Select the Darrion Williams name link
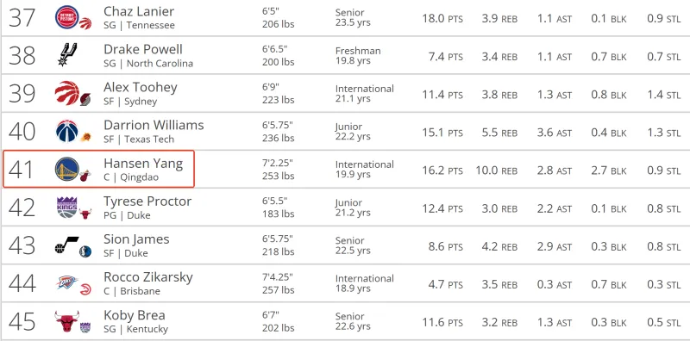The image size is (690, 341). (x=154, y=125)
